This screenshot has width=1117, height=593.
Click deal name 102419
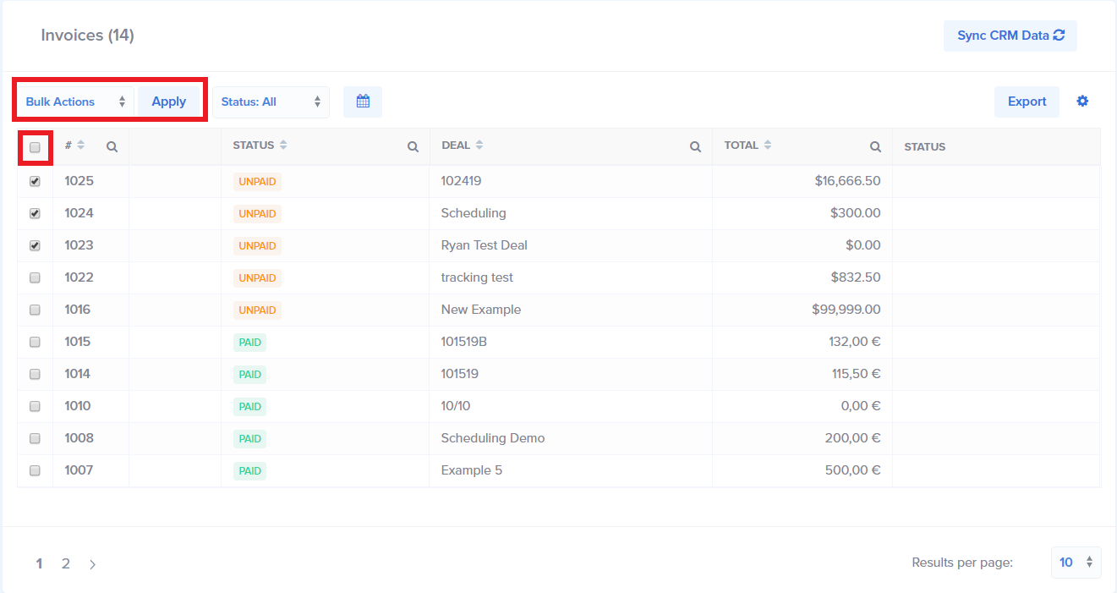coord(461,181)
